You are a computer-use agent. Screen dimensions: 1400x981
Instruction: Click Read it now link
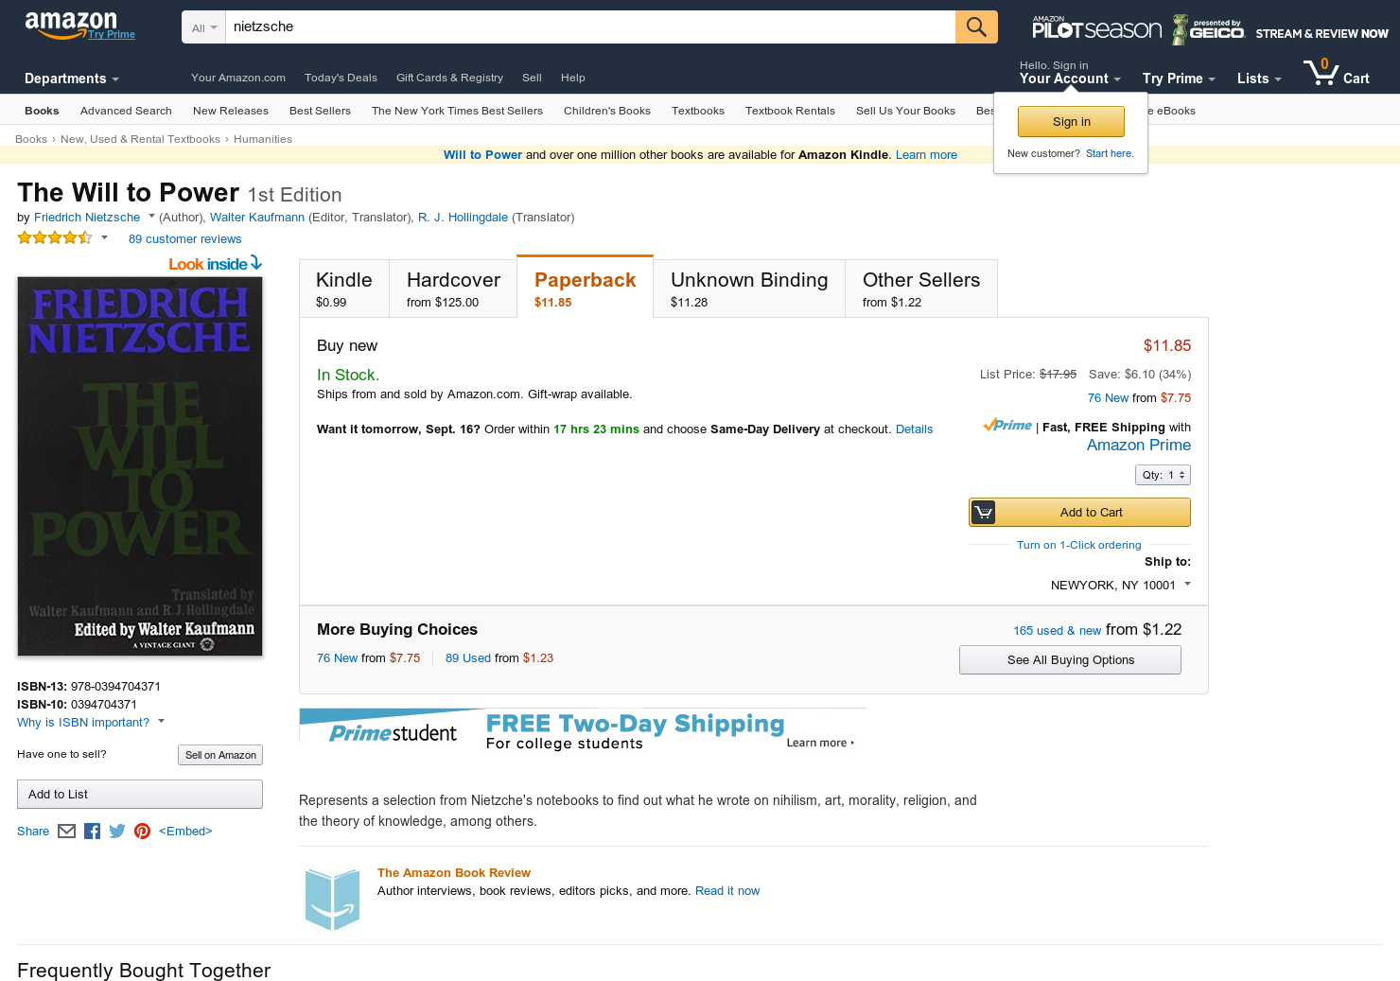tap(727, 891)
